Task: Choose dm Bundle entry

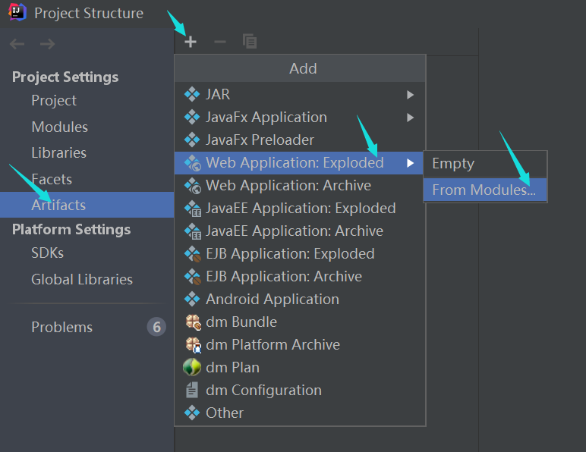Action: tap(300, 322)
